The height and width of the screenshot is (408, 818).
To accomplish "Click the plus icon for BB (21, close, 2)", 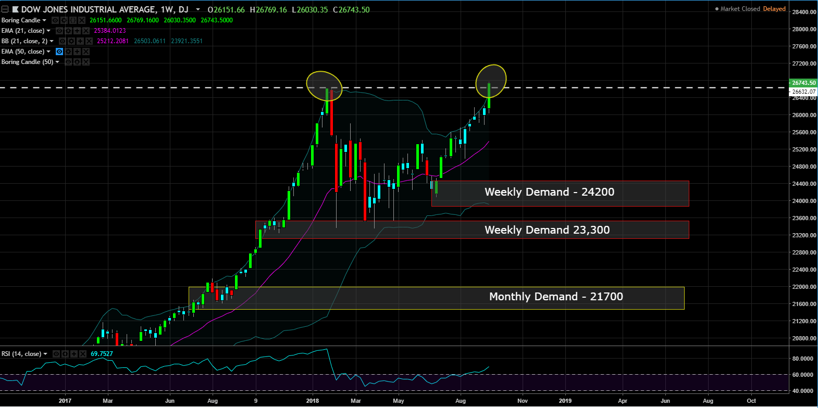I will pos(80,41).
